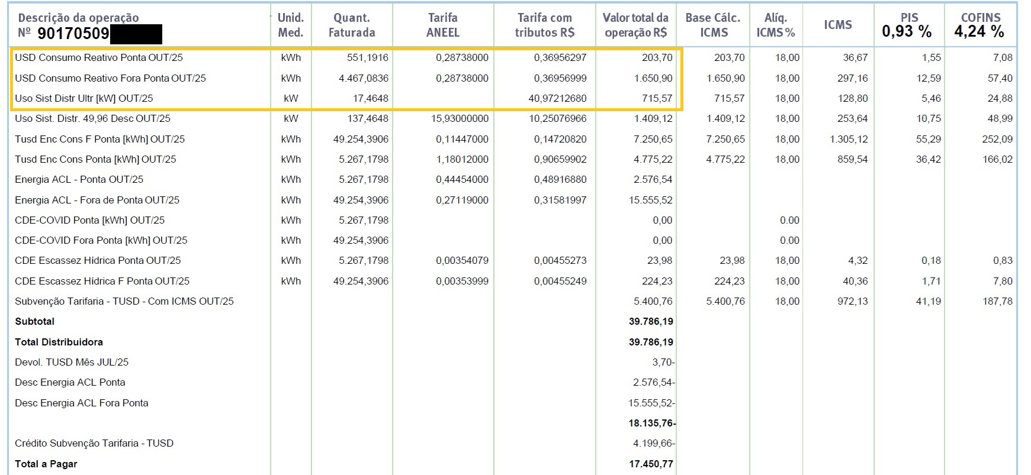
Task: Click the total payable amount "17.450,77"
Action: 651,464
